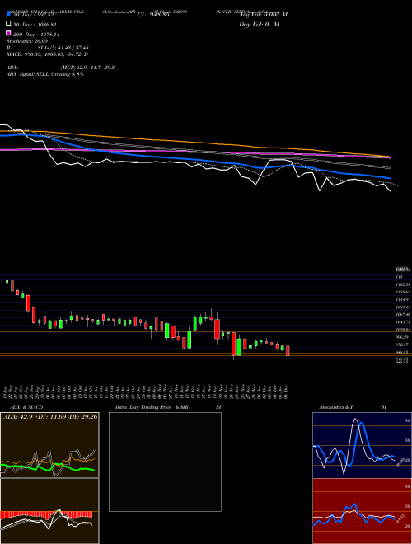
Task: Click the 972.57 price axis label
Action: pos(403,345)
